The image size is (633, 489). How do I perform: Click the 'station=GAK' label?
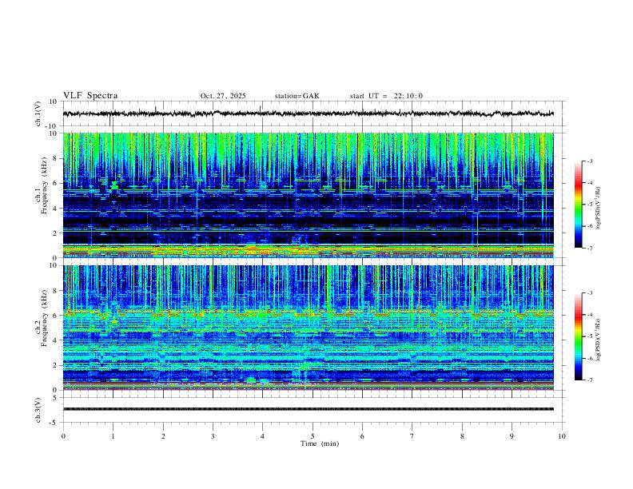pyautogui.click(x=297, y=96)
